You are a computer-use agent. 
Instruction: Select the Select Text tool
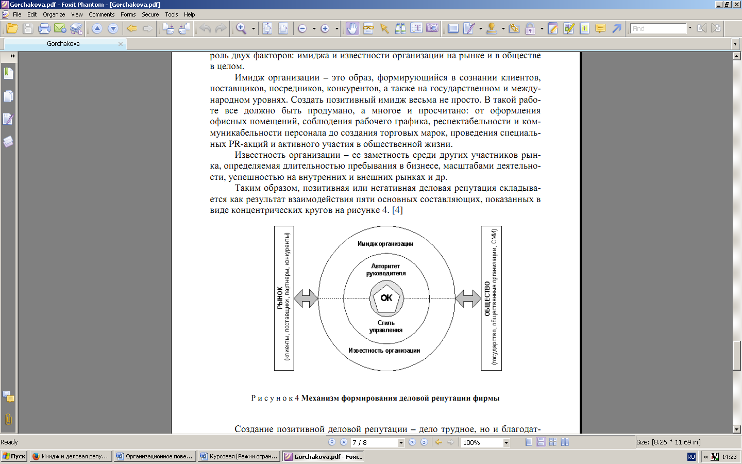click(416, 28)
